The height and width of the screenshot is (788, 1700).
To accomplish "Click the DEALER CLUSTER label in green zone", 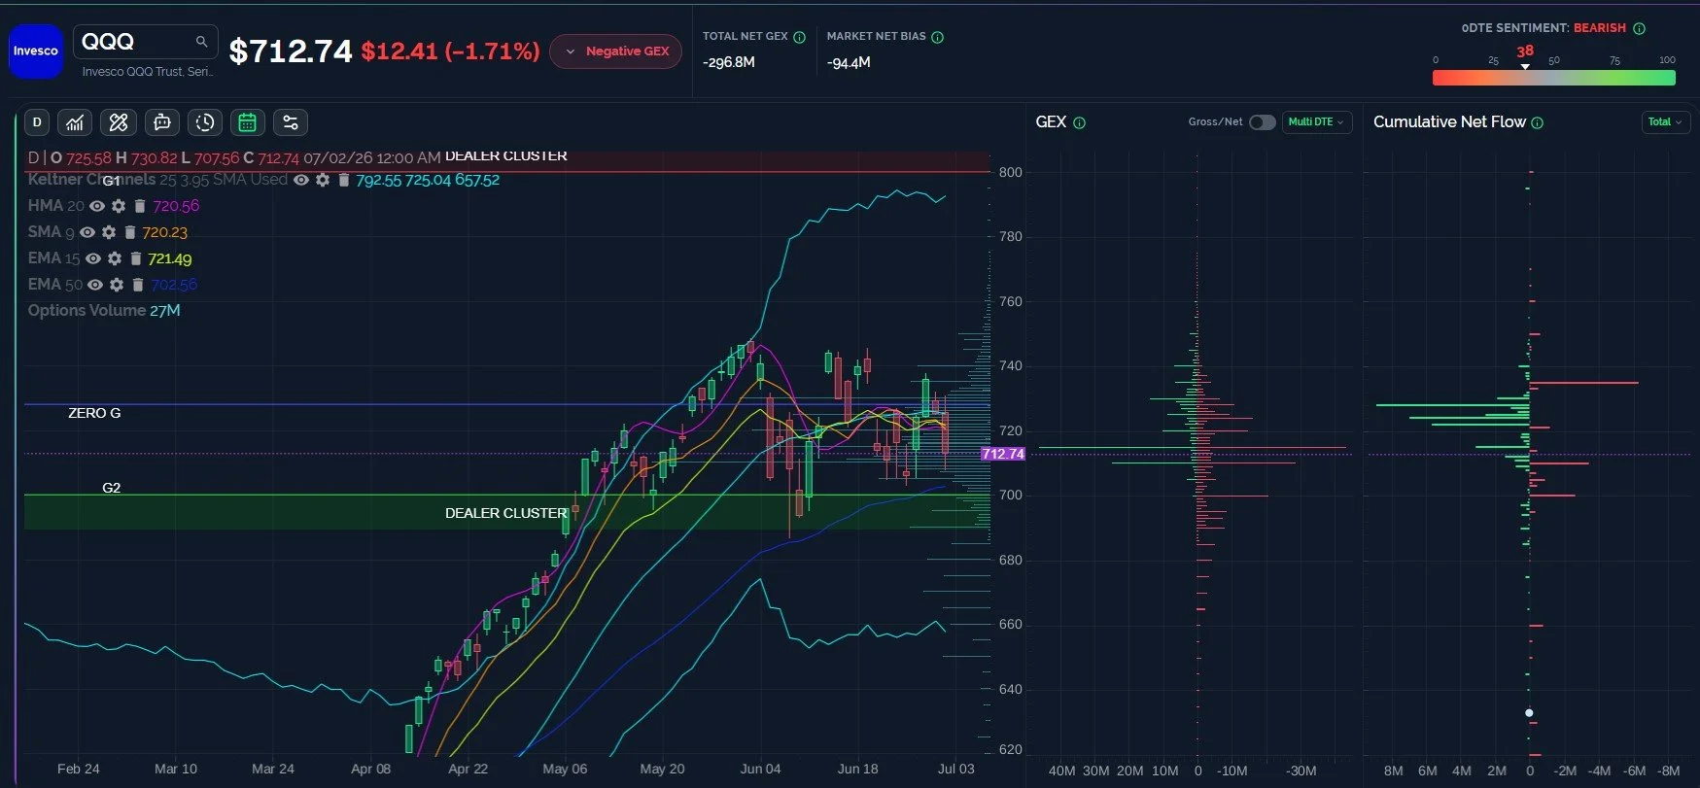I will [505, 513].
